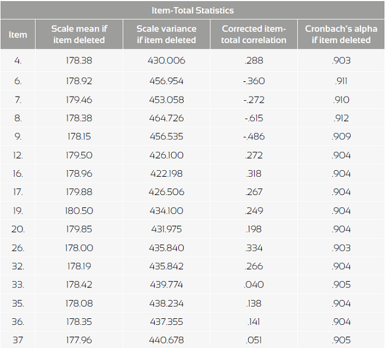Click the Cronbach's alpha if item deleted header
The width and height of the screenshot is (385, 348).
[x=341, y=34]
